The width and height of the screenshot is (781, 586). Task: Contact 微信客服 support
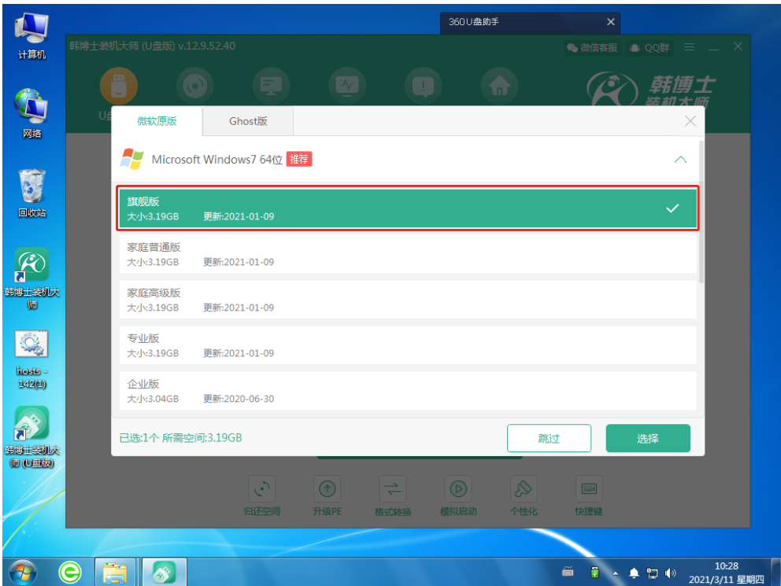(x=593, y=48)
